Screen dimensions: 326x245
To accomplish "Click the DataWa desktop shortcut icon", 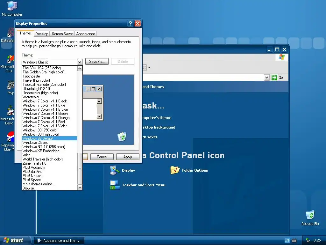I will (x=11, y=33).
